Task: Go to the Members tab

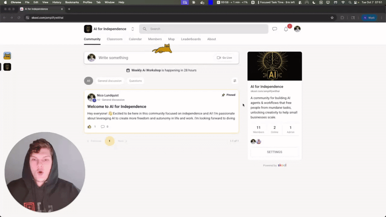Action: click(155, 39)
